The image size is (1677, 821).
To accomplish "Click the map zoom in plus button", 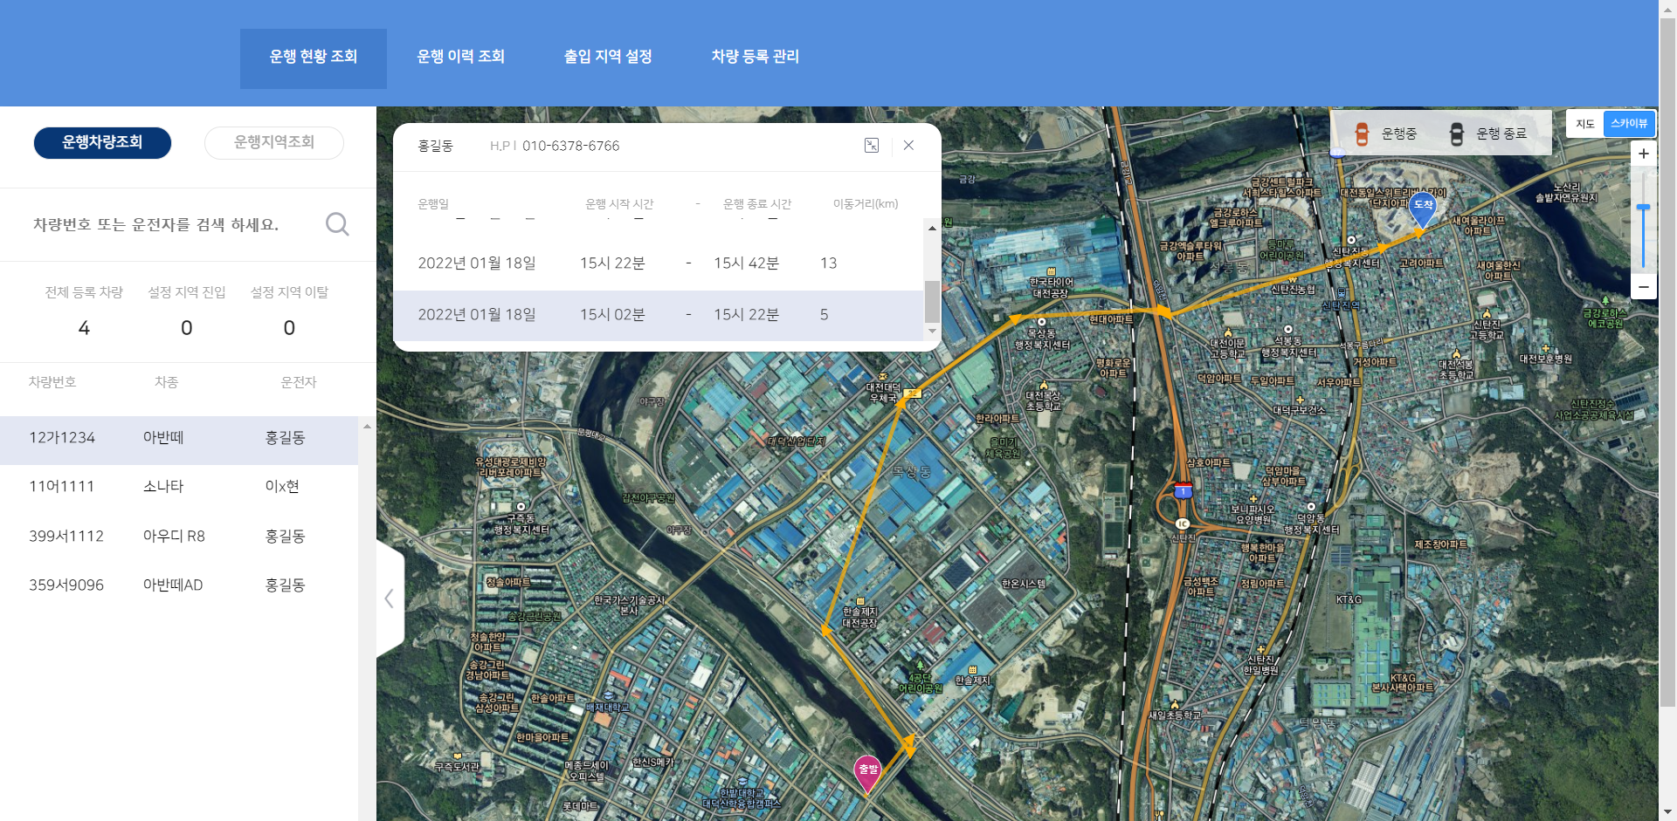I will [x=1643, y=154].
